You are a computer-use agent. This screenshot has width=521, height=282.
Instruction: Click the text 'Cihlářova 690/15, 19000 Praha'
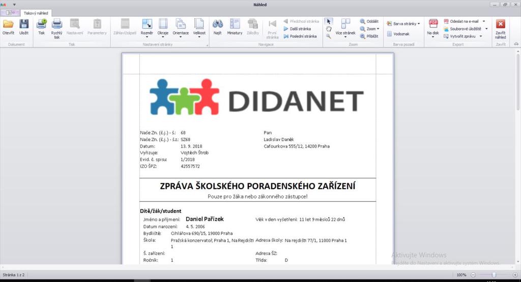coord(201,233)
